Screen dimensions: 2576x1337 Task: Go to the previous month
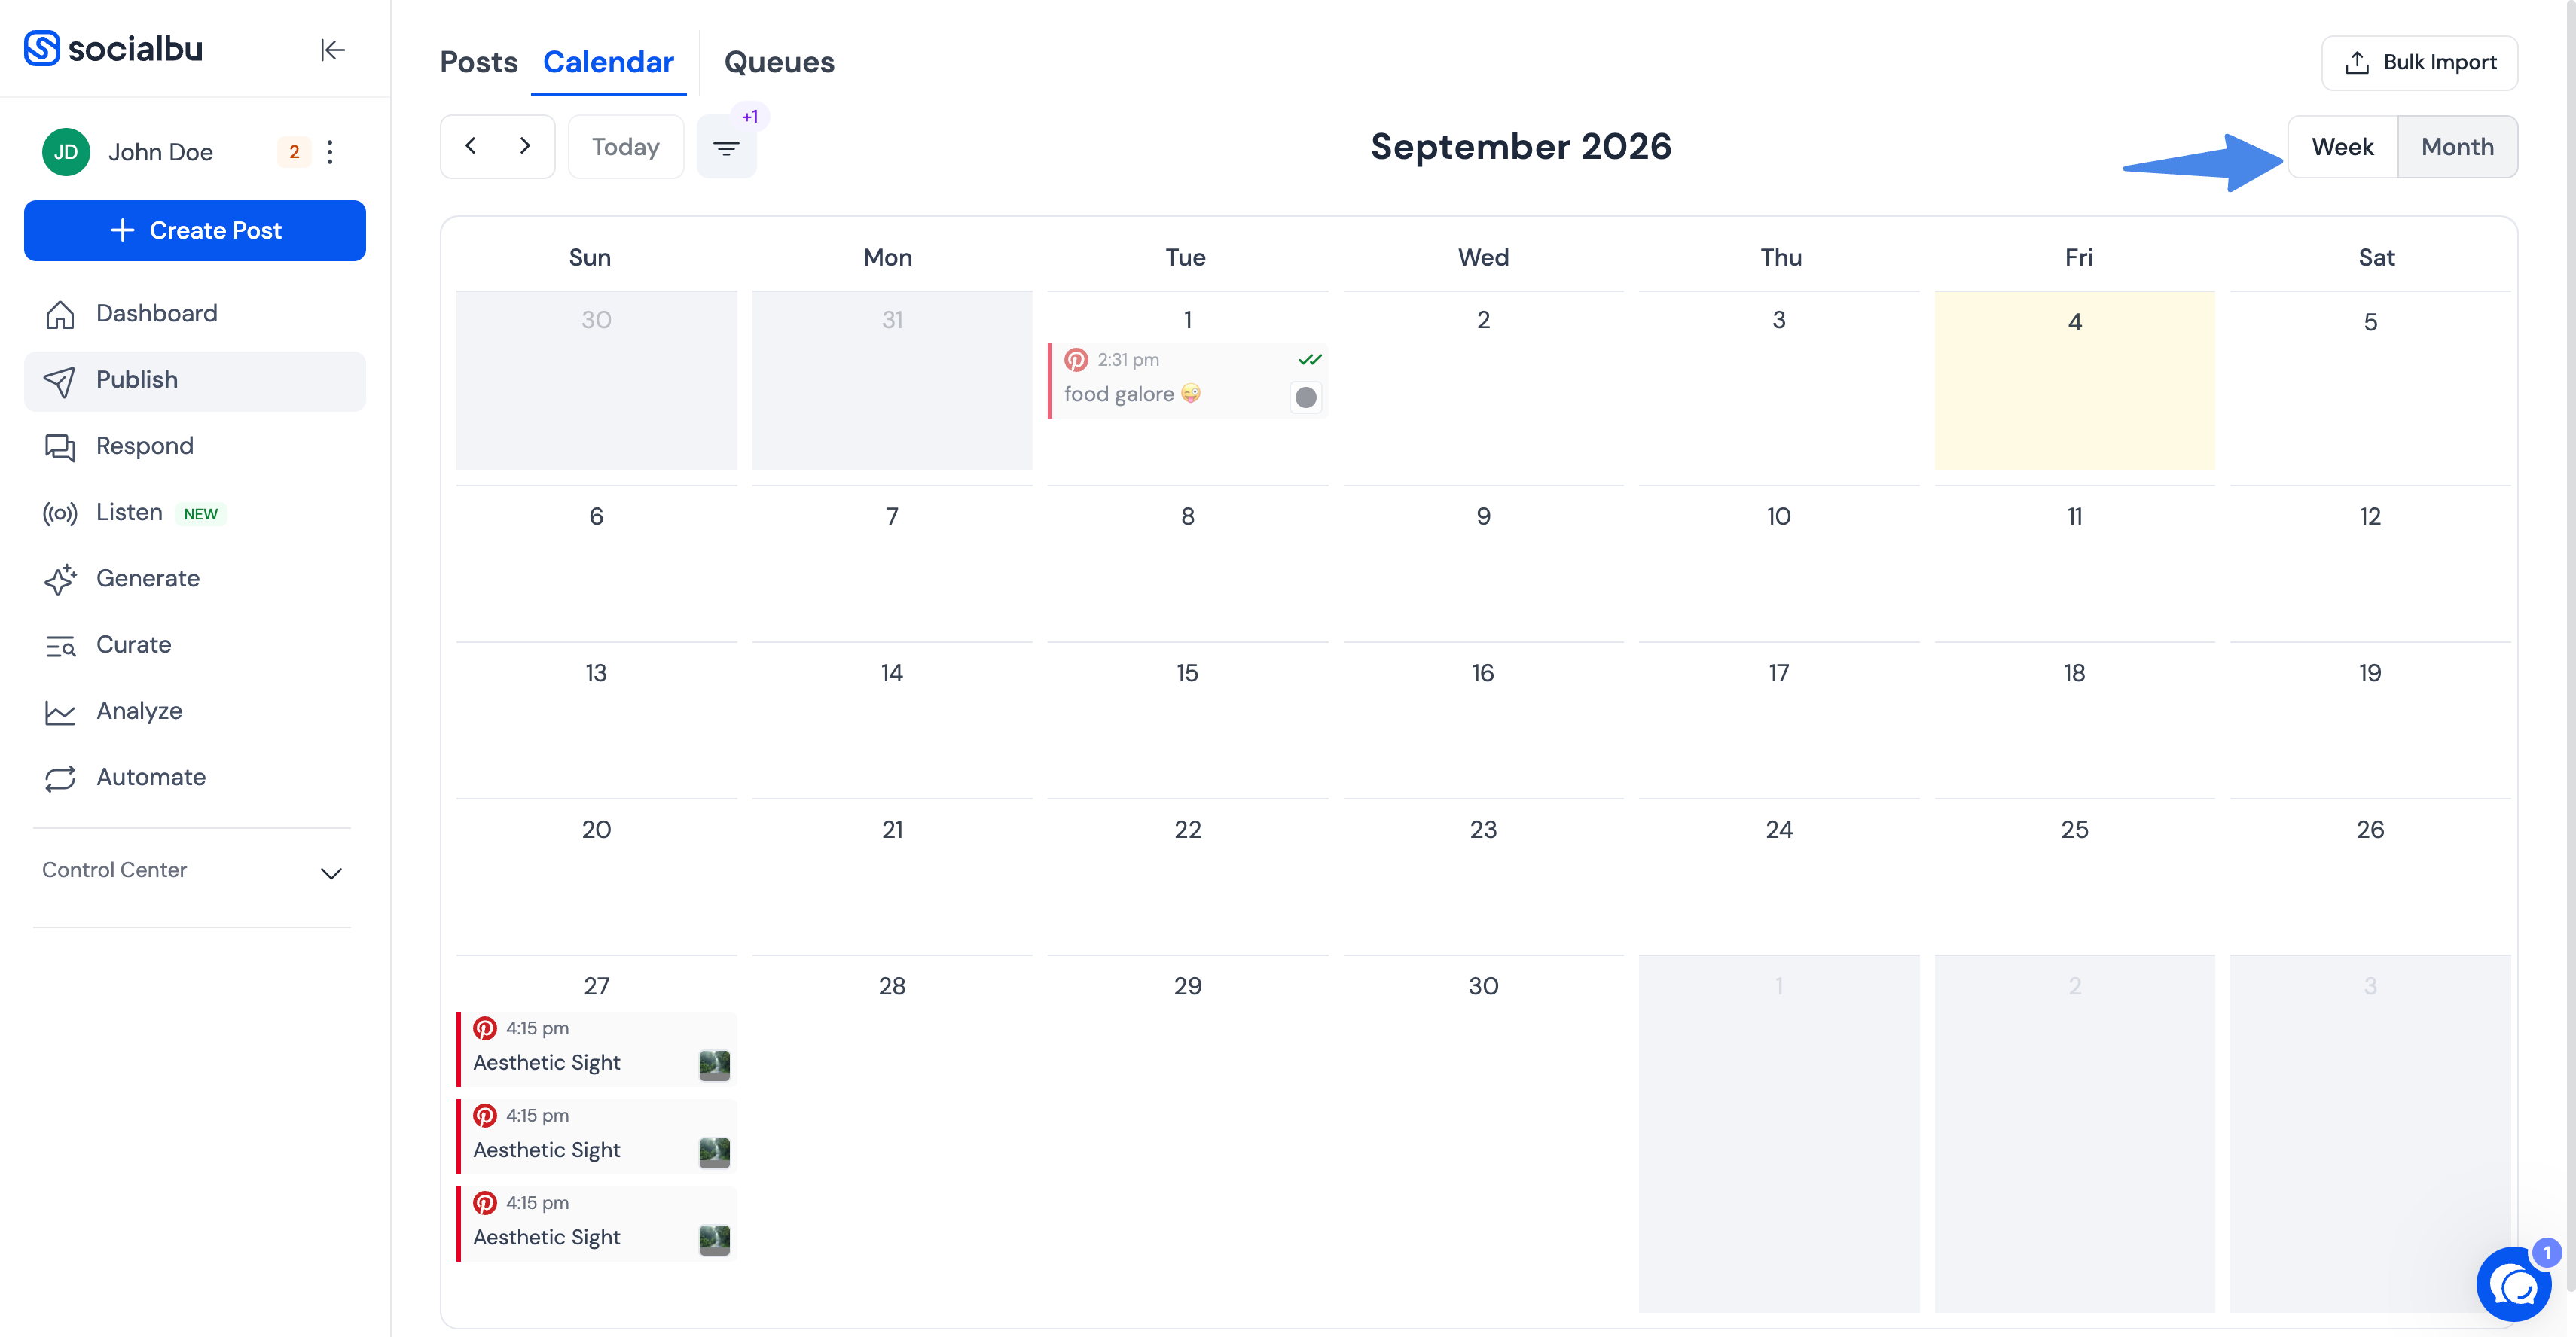pos(470,146)
